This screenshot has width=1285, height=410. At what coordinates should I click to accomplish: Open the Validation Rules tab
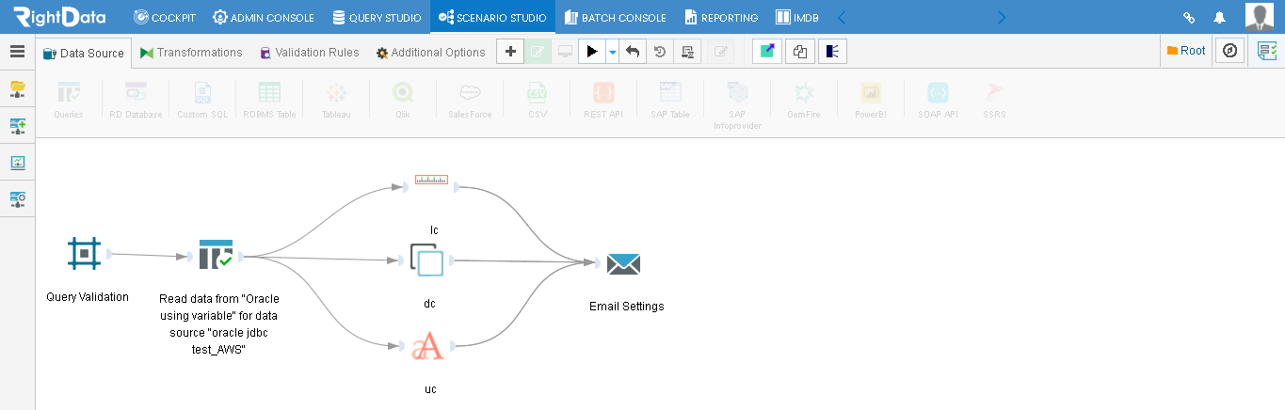pos(310,53)
